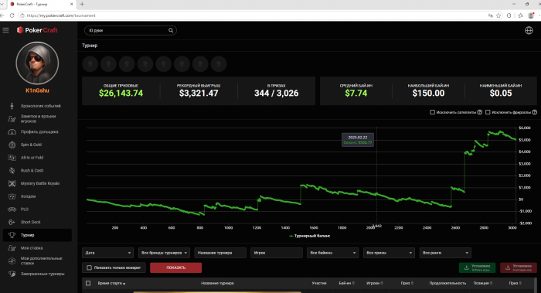Tick the select-all checkbox in the table header

tap(88, 284)
